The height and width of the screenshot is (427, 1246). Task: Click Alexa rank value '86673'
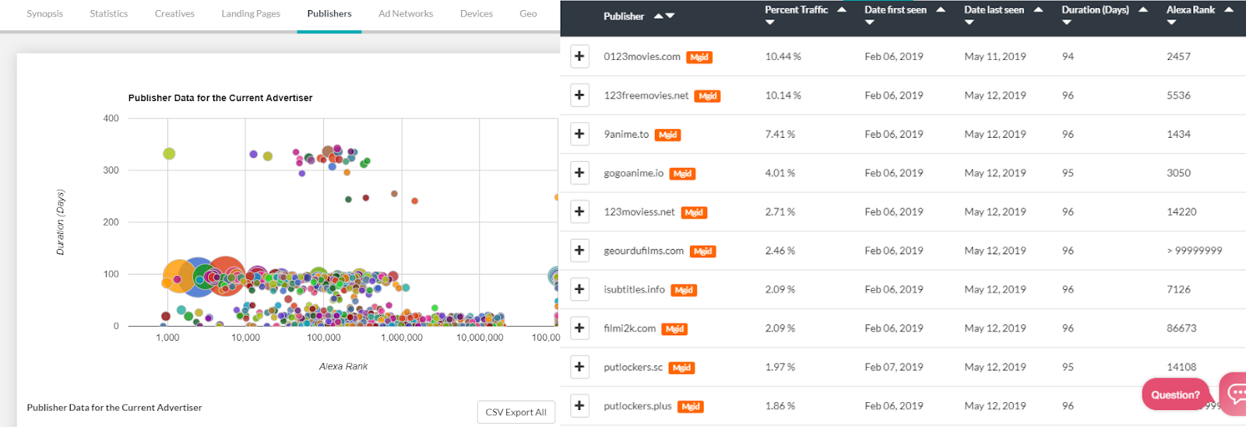tap(1181, 329)
